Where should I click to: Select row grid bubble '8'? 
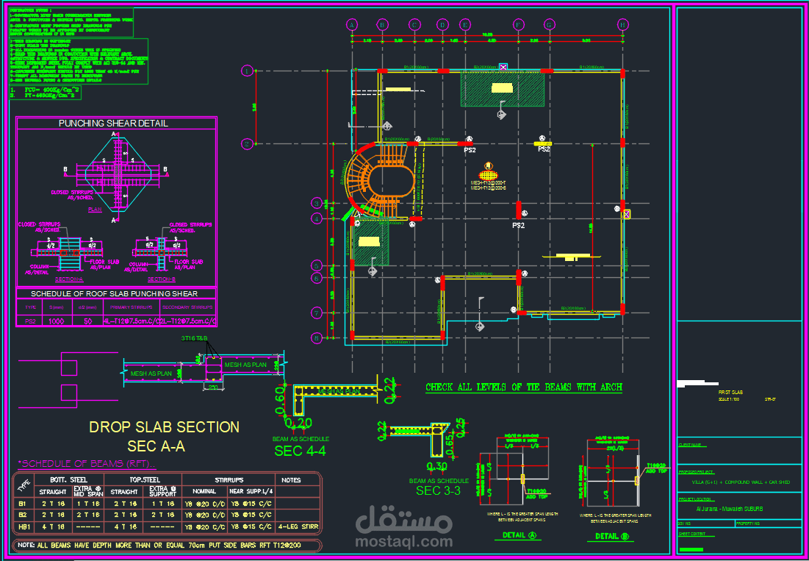tap(317, 337)
